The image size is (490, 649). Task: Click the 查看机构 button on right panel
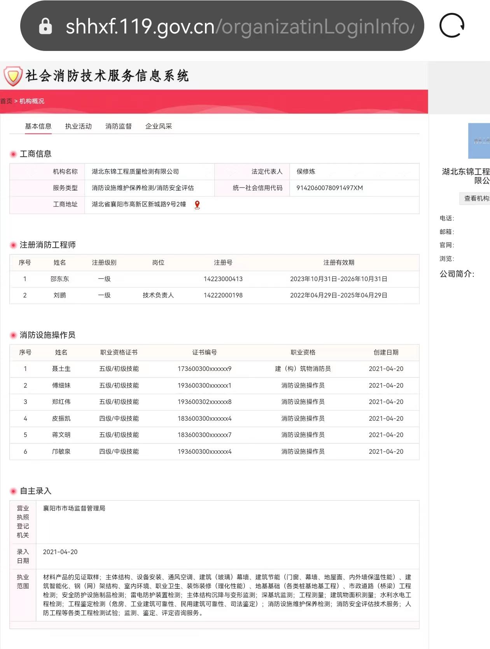476,198
